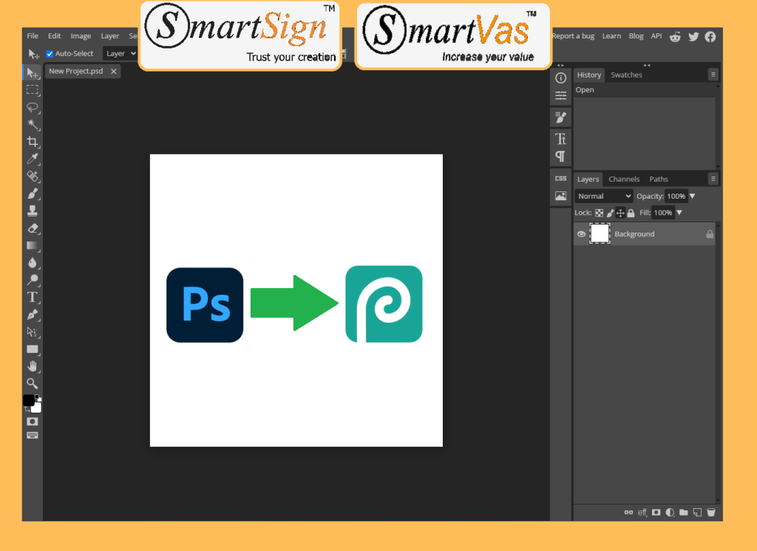Select the Blur tool
Screen dimensions: 757x551
pos(33,263)
